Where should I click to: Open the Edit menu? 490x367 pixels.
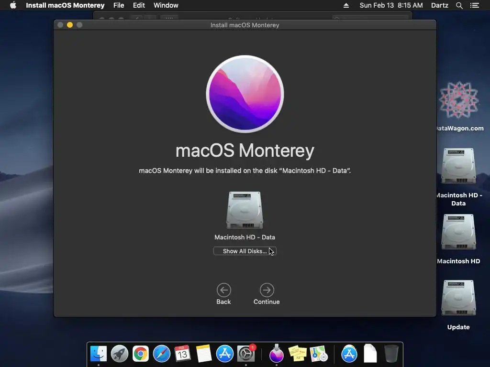pyautogui.click(x=139, y=5)
